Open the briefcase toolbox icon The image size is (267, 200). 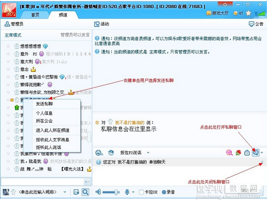(x=247, y=153)
